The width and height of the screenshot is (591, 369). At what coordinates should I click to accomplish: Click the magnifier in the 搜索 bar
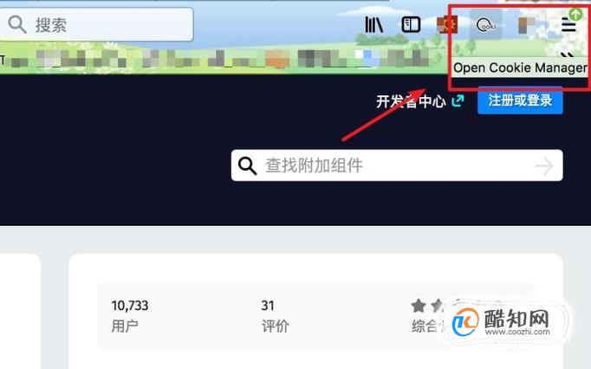17,25
